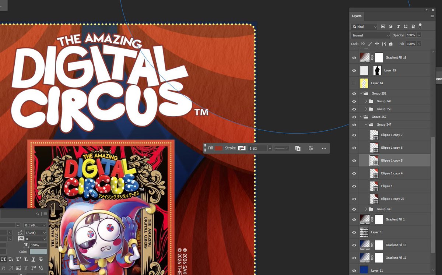Hide Layer 9 visibility eye
The image size is (442, 275).
click(354, 232)
